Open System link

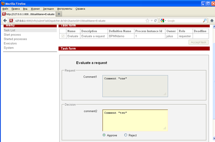(x=9, y=48)
